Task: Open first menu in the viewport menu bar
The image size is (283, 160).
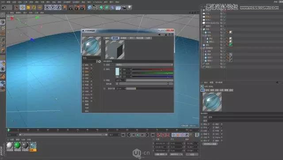Action: pos(12,13)
